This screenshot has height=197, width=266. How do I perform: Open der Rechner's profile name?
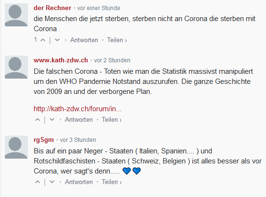[x=52, y=8]
